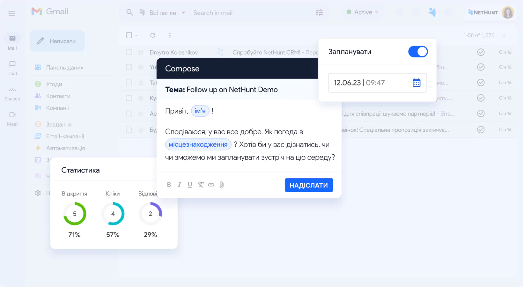
Task: Open Meet in the sidebar
Action: point(12,119)
